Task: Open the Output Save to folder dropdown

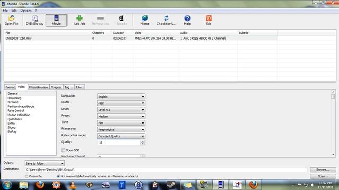Action: point(44,163)
